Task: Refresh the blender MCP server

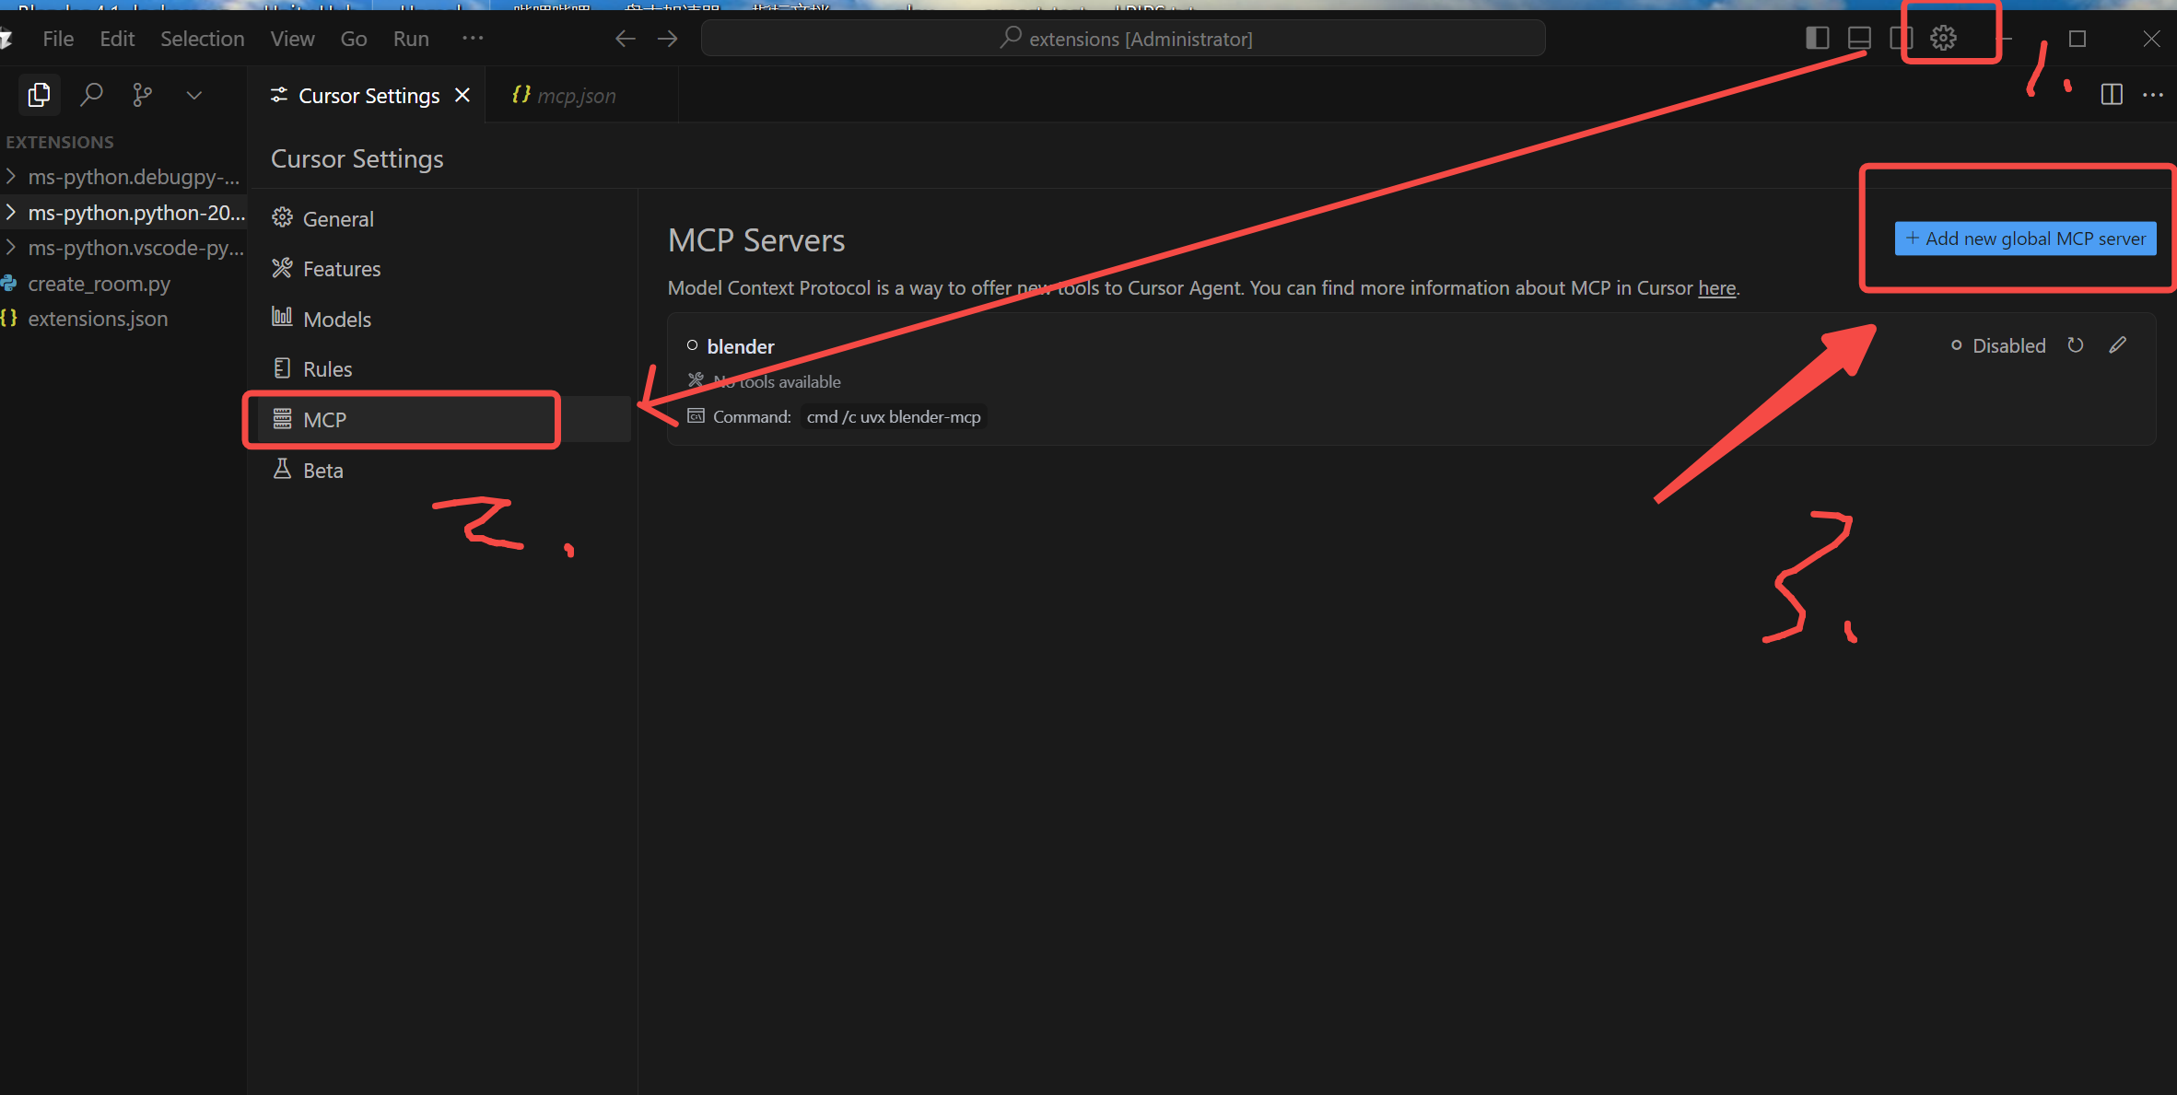Action: (x=2075, y=345)
